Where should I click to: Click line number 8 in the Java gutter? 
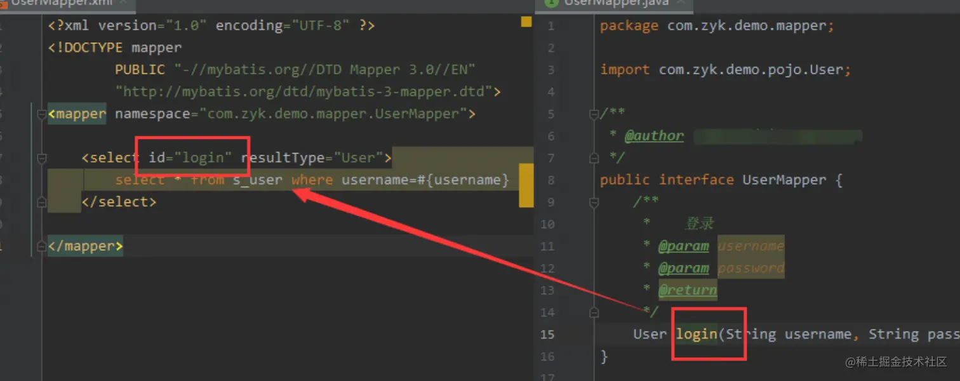(550, 180)
